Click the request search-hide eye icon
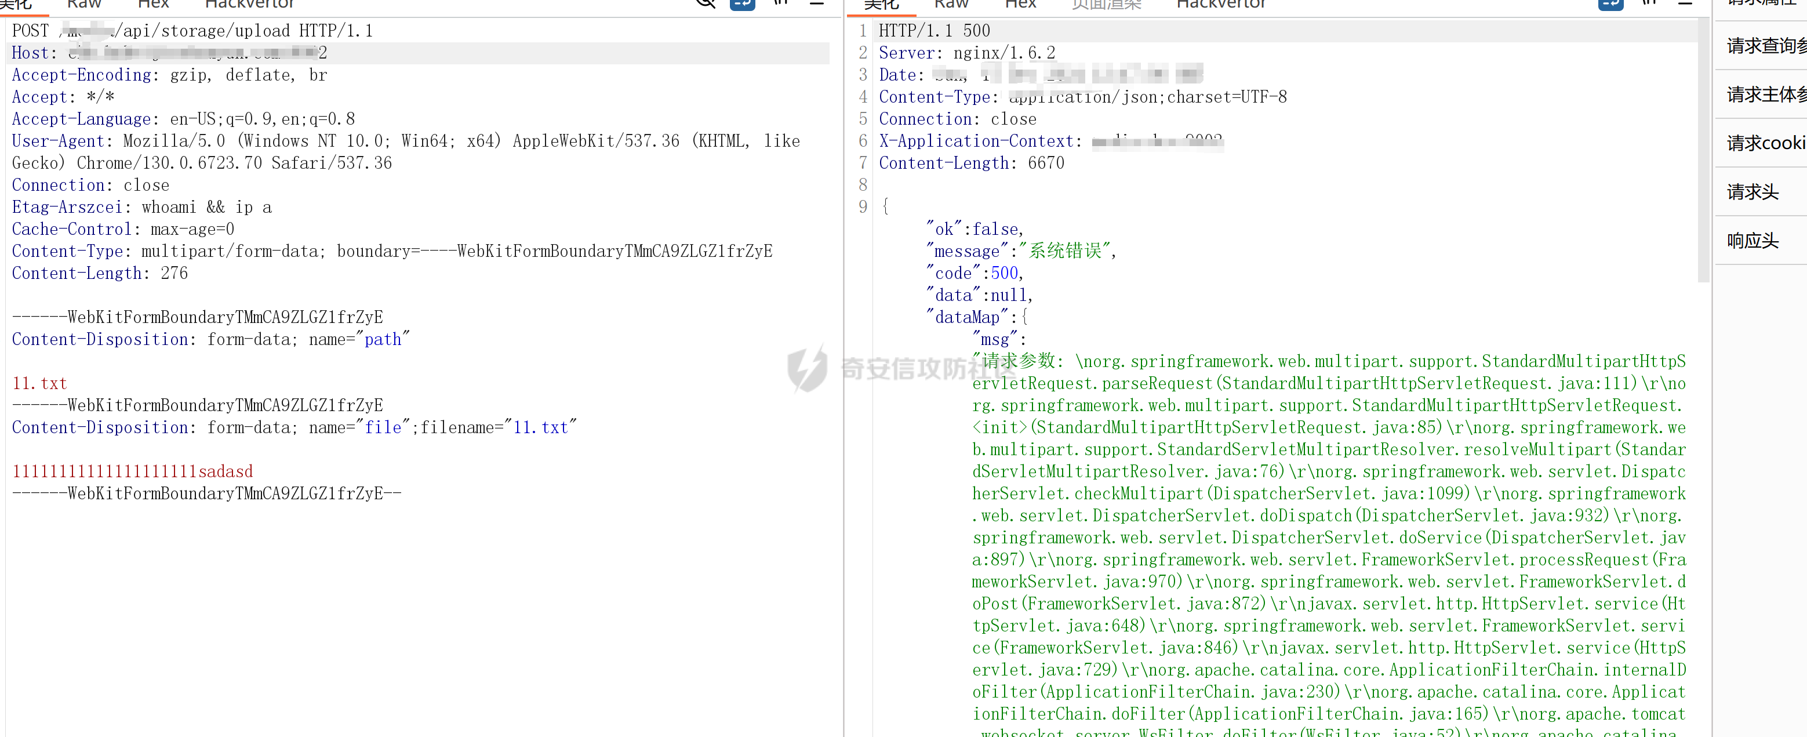 pyautogui.click(x=706, y=3)
